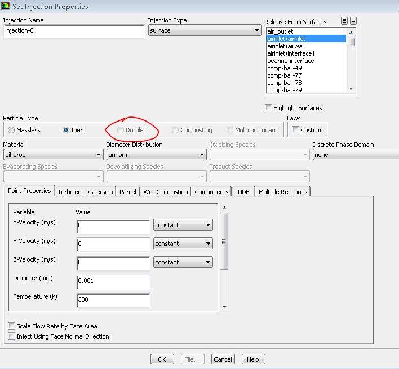Image resolution: width=399 pixels, height=369 pixels.
Task: Open the Injection Type dropdown
Action: tap(205, 30)
